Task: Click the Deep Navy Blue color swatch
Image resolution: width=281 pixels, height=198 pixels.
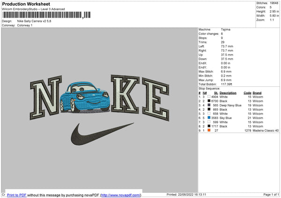Action: [209, 105]
